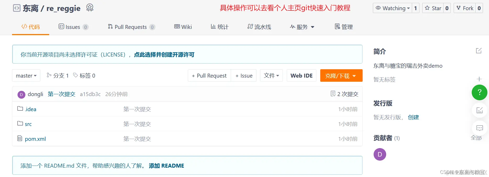The height and width of the screenshot is (177, 489).
Task: Click the 1小时前 timestamp in pom.xml row
Action: (x=348, y=139)
